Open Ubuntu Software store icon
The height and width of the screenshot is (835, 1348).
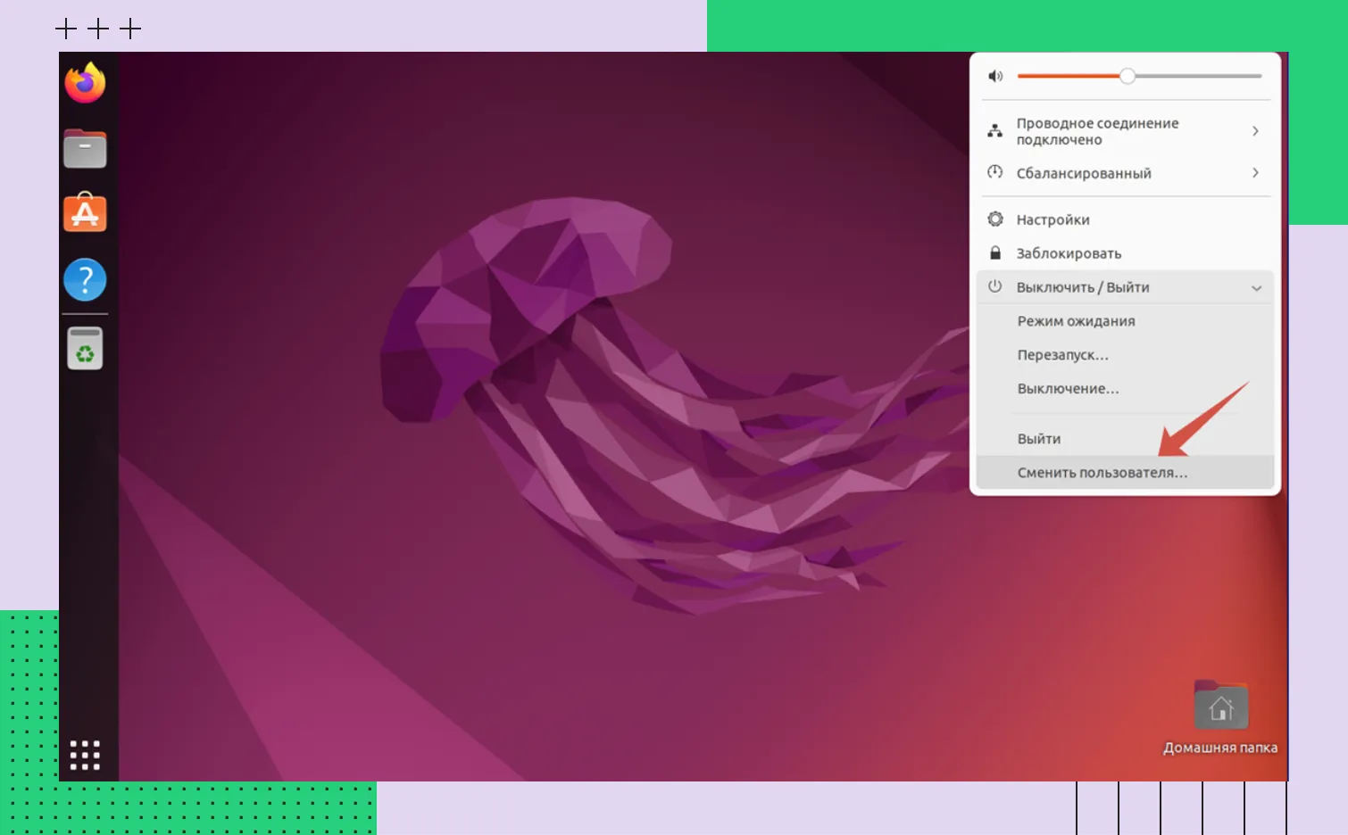tap(85, 214)
